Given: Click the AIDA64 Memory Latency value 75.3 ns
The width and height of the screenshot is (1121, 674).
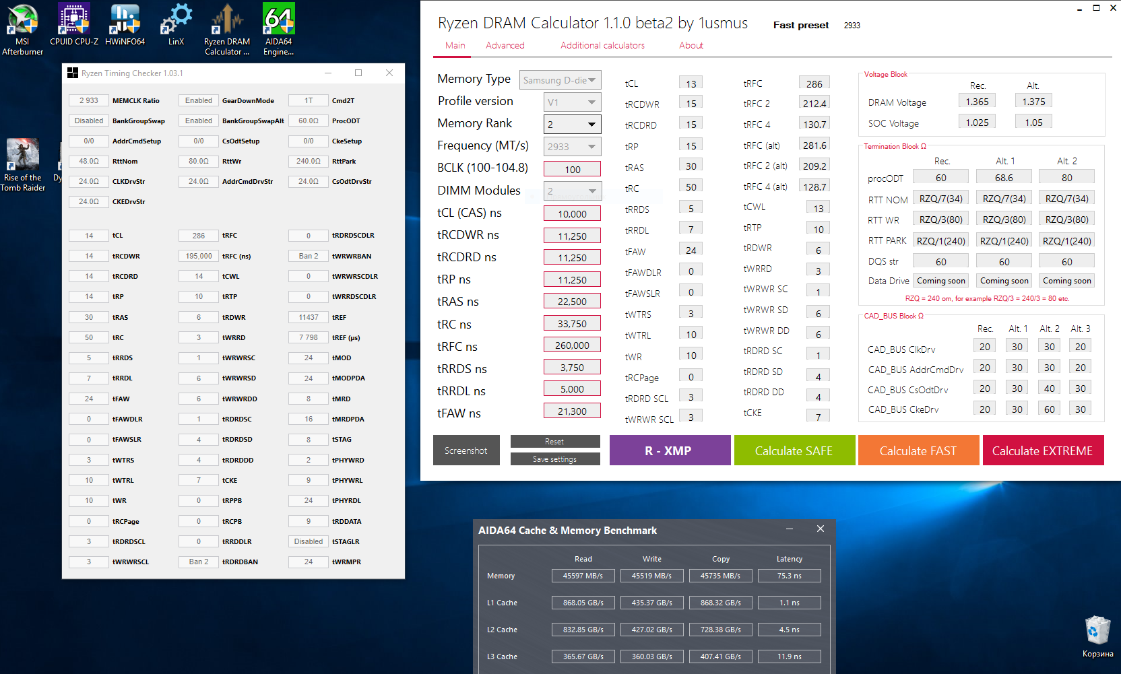Looking at the screenshot, I should click(x=790, y=576).
